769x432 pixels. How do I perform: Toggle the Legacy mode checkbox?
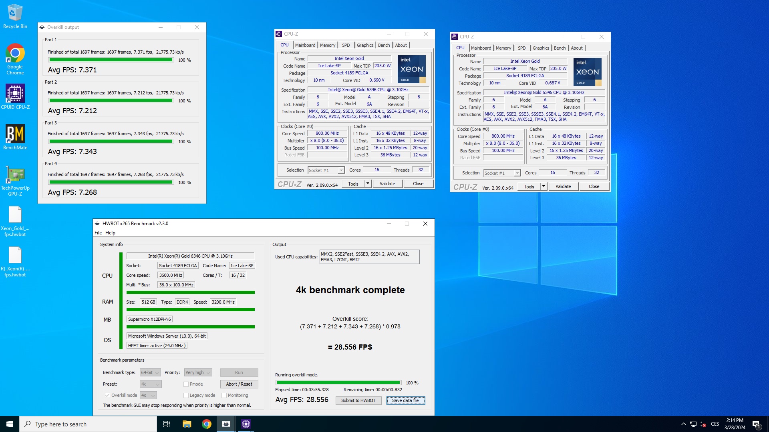tap(186, 395)
